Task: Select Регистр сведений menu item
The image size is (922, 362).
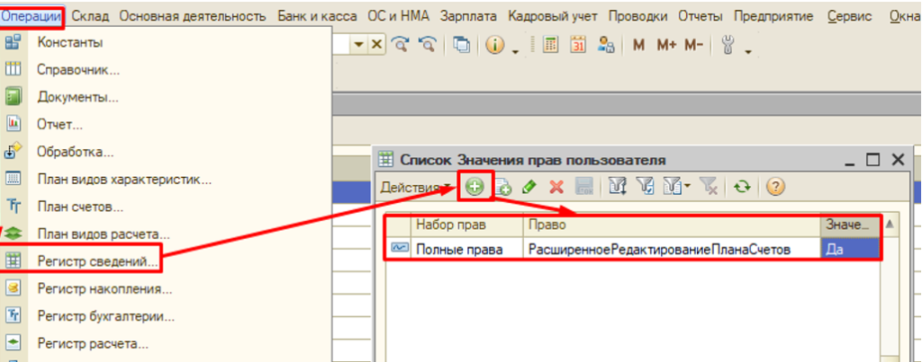Action: pyautogui.click(x=97, y=261)
